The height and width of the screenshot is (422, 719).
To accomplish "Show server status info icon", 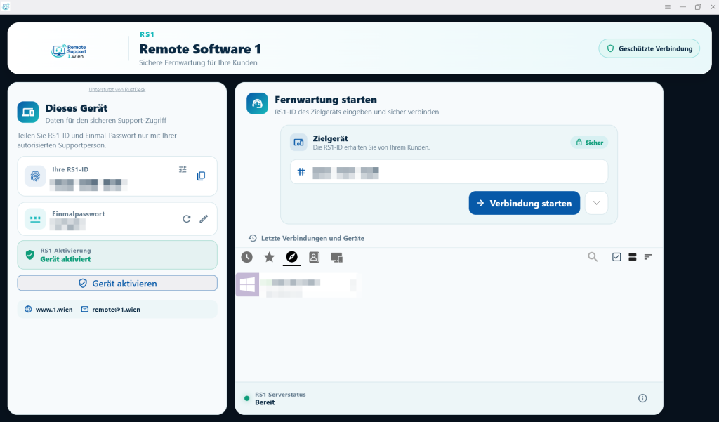I will coord(642,398).
